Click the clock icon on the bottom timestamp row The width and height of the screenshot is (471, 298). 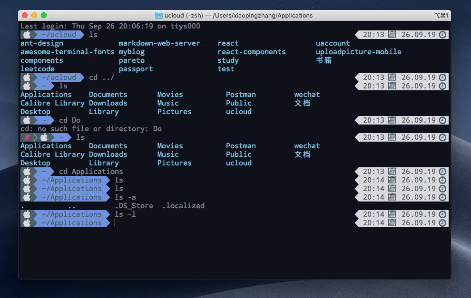[x=442, y=223]
